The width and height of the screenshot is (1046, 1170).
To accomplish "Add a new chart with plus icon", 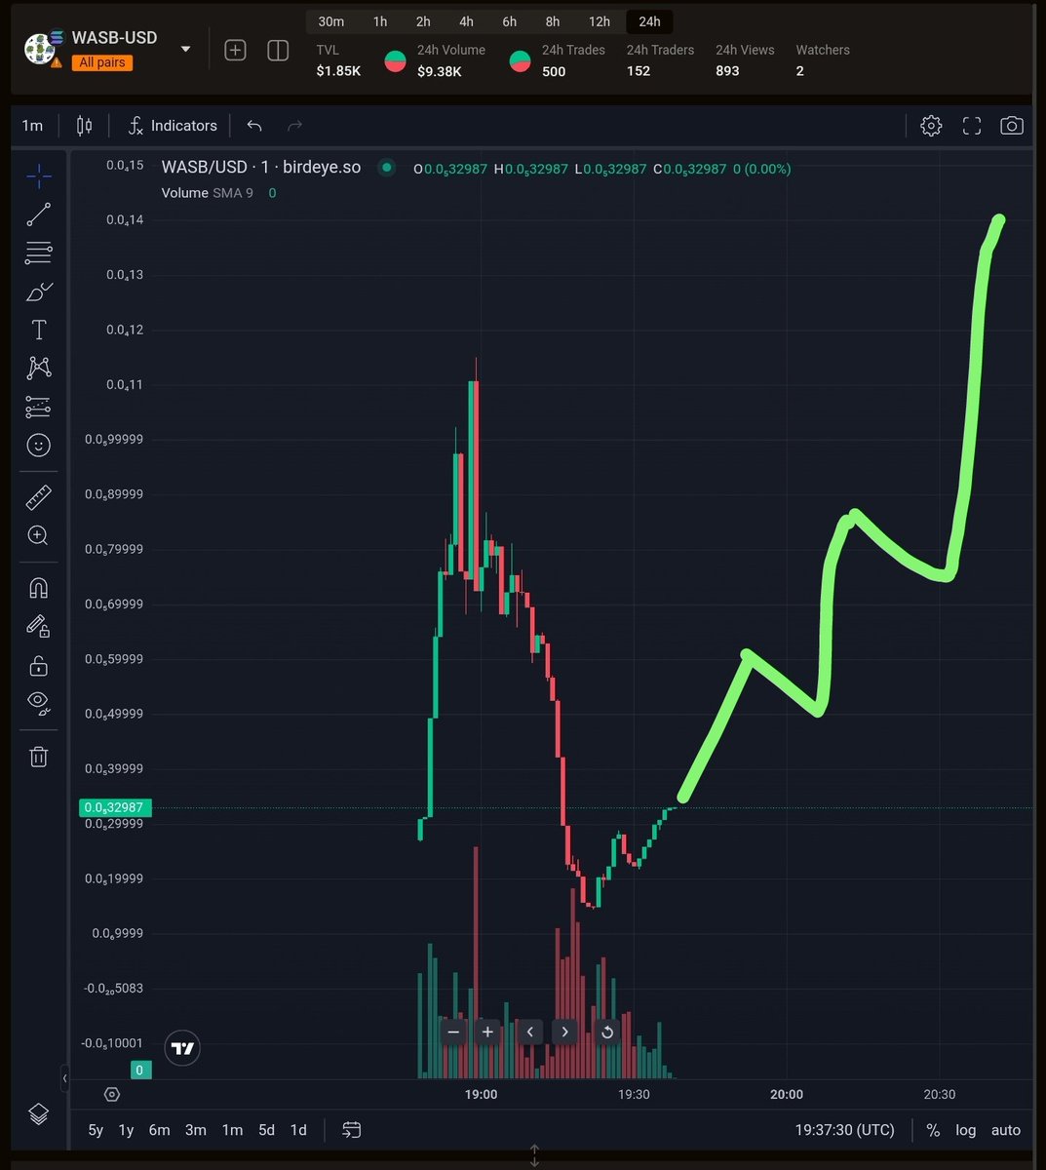I will point(235,50).
